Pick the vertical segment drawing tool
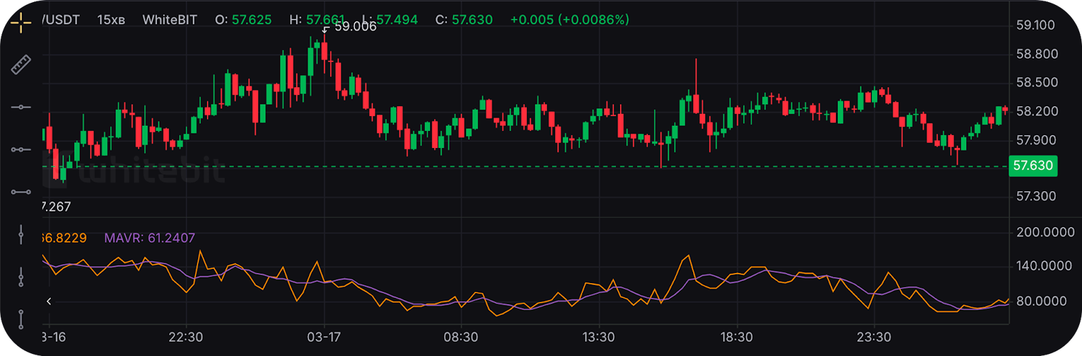This screenshot has width=1082, height=356. (21, 319)
